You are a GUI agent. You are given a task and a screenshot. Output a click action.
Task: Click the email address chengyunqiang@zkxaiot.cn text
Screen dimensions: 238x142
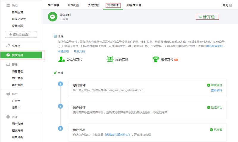tap(125, 90)
